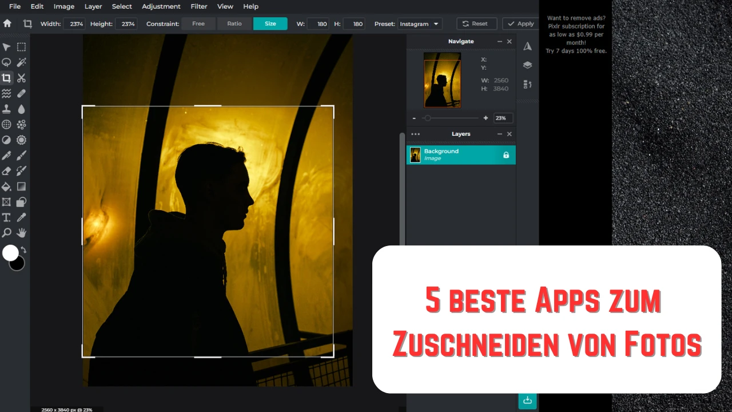Image resolution: width=732 pixels, height=412 pixels.
Task: Open the Layers panel options menu
Action: [x=415, y=133]
